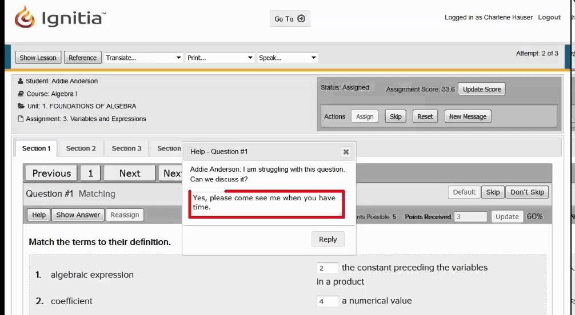575x315 pixels.
Task: Click the answer box containing 2
Action: tap(327, 268)
